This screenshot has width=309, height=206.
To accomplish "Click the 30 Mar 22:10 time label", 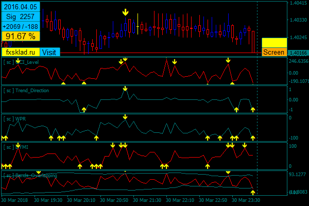I will (180, 200).
